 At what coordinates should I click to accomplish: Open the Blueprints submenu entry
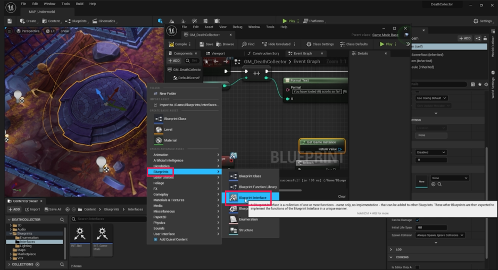(x=184, y=172)
